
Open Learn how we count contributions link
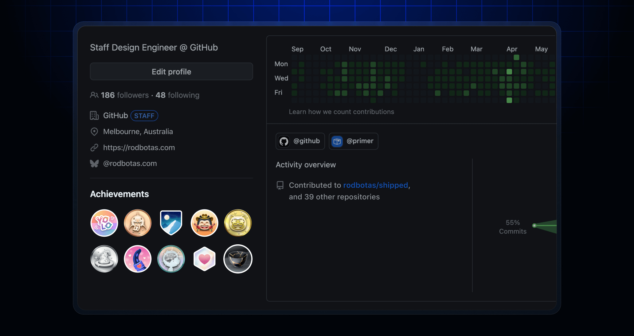click(342, 112)
